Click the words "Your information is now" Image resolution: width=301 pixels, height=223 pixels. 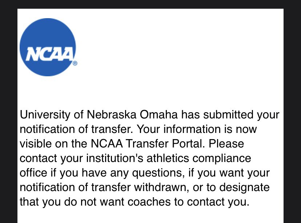[x=197, y=129]
